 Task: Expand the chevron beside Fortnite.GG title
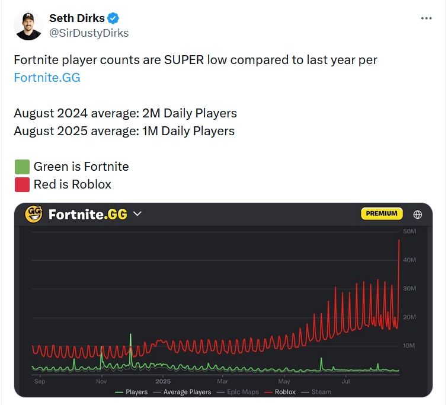pyautogui.click(x=137, y=214)
